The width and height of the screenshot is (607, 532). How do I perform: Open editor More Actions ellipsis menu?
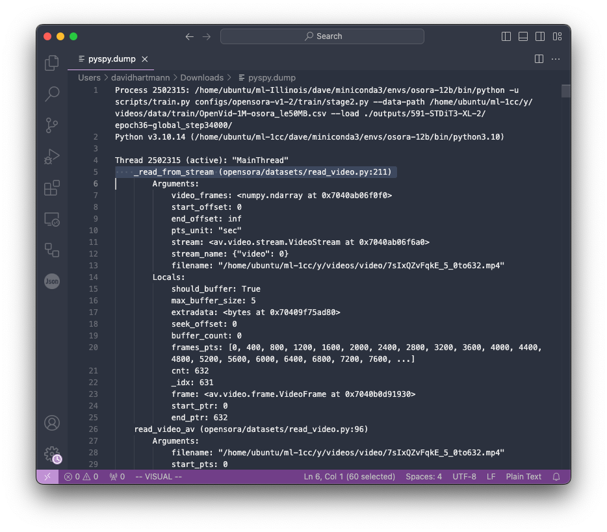click(x=556, y=59)
